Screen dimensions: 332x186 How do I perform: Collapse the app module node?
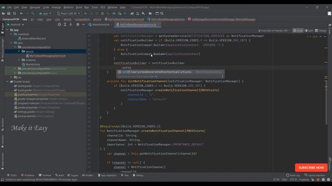[x=7, y=30]
